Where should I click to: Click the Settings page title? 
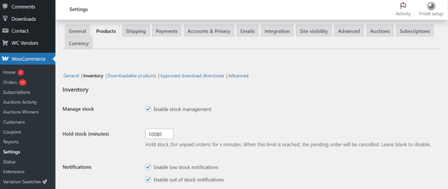click(x=79, y=10)
